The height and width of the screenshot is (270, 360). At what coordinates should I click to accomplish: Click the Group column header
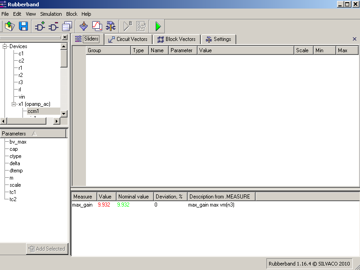[108, 50]
